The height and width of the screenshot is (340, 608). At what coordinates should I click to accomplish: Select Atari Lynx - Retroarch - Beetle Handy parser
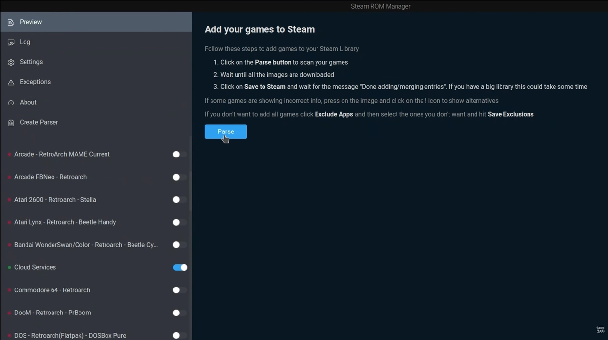click(65, 222)
